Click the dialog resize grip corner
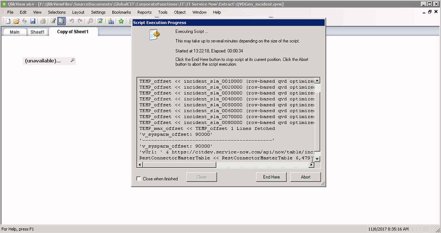Screen dimensions: 441x233 [x=323, y=184]
